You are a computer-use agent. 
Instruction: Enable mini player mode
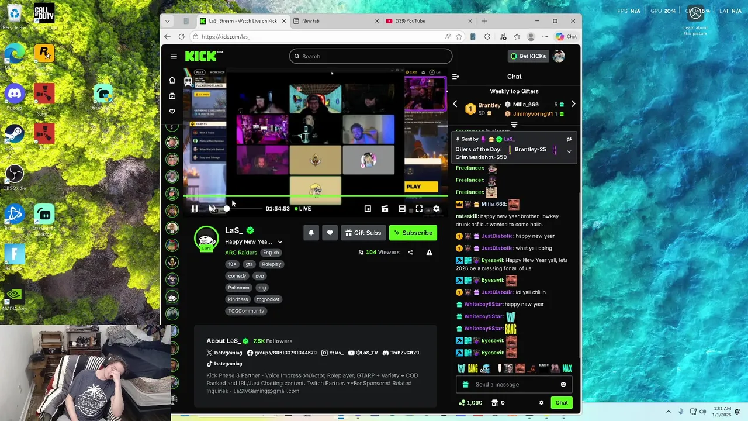(x=368, y=209)
